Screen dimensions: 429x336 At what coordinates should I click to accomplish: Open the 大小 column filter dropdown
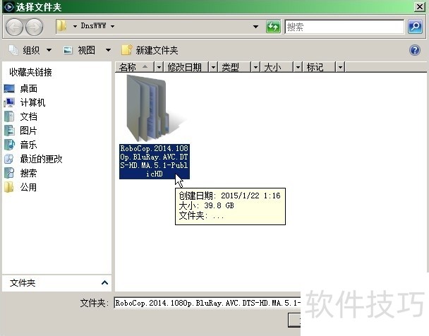click(298, 67)
